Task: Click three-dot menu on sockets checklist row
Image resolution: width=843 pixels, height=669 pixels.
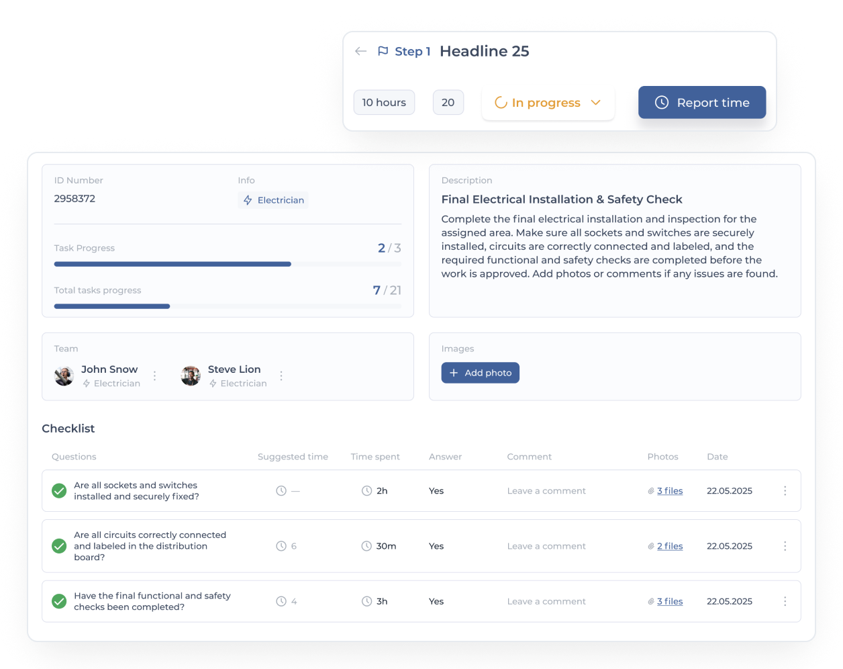Action: tap(785, 491)
